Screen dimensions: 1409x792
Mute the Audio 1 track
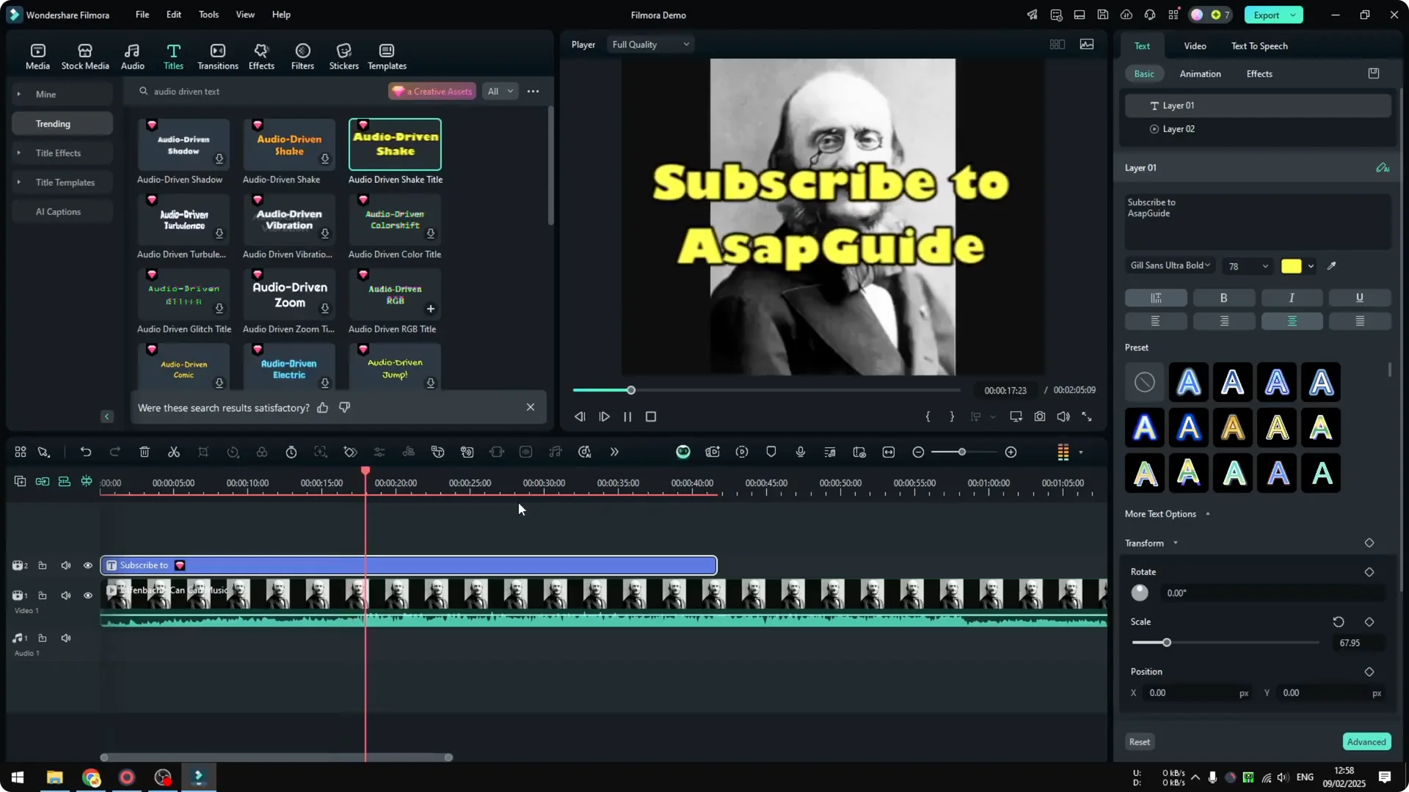(66, 638)
